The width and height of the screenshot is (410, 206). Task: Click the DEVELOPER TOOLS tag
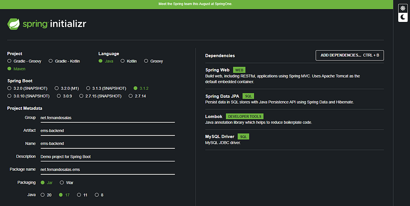pos(244,117)
